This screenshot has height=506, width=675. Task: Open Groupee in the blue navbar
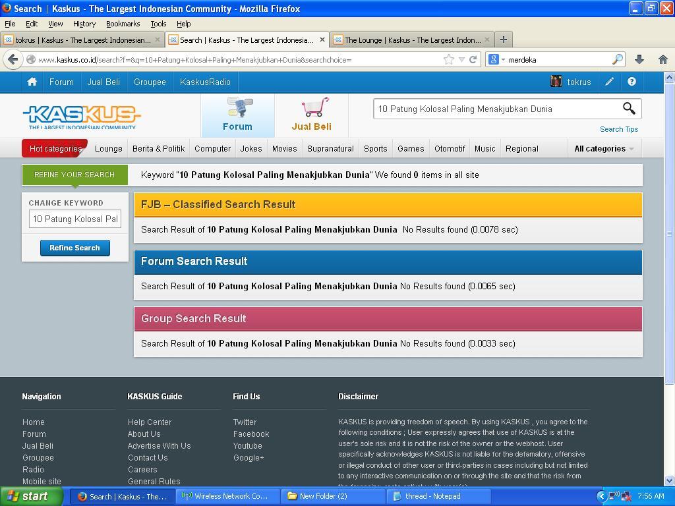coord(150,82)
